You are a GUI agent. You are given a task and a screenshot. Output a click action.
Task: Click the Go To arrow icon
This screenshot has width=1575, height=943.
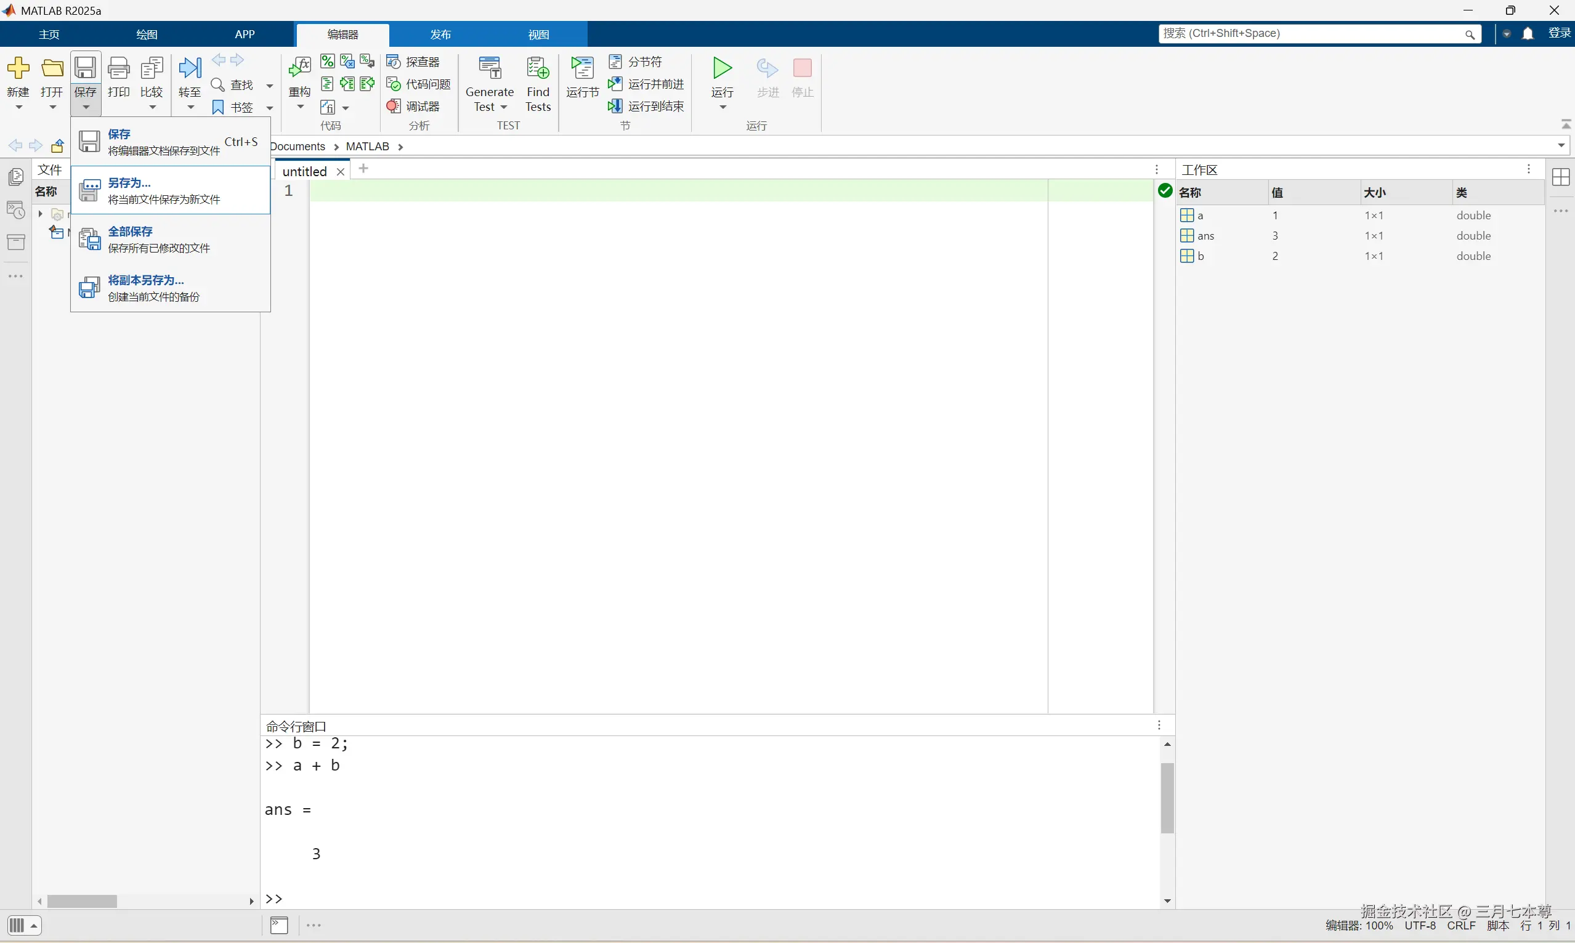(189, 68)
